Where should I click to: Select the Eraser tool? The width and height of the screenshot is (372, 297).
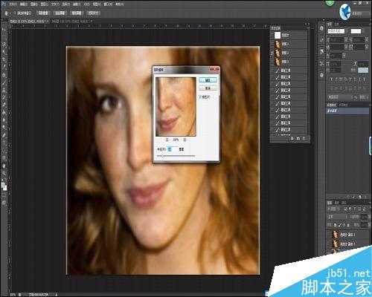click(4, 105)
